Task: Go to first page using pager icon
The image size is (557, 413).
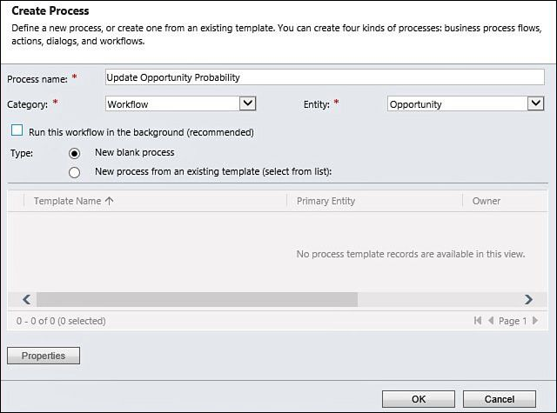Action: click(x=478, y=321)
